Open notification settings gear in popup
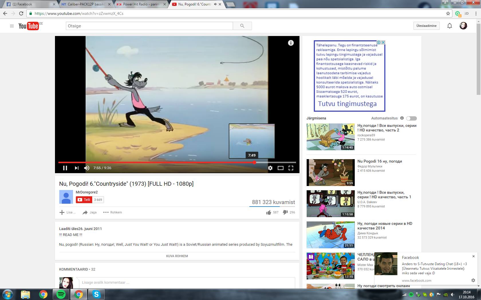This screenshot has height=300, width=481. click(473, 280)
